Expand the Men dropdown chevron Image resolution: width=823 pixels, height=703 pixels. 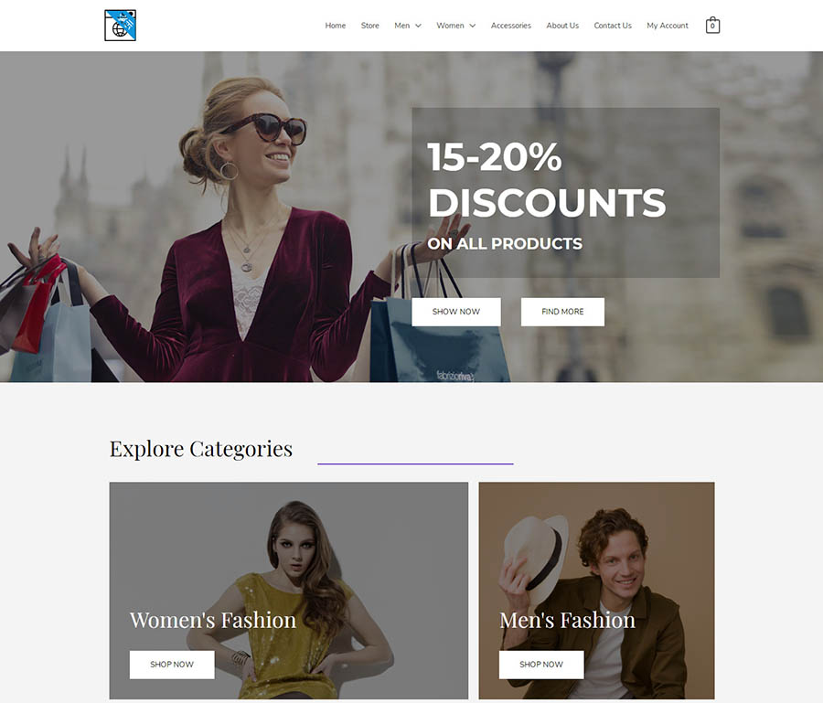coord(418,26)
